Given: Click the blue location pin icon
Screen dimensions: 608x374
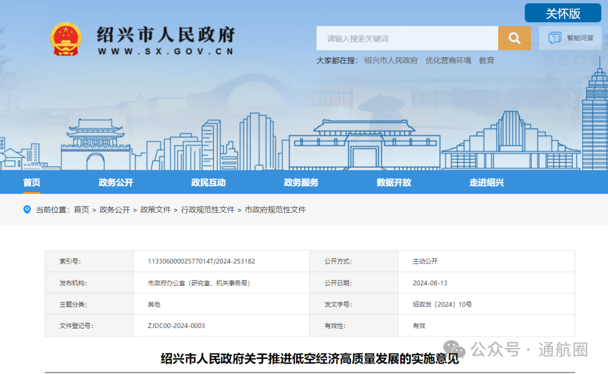Looking at the screenshot, I should [x=27, y=209].
